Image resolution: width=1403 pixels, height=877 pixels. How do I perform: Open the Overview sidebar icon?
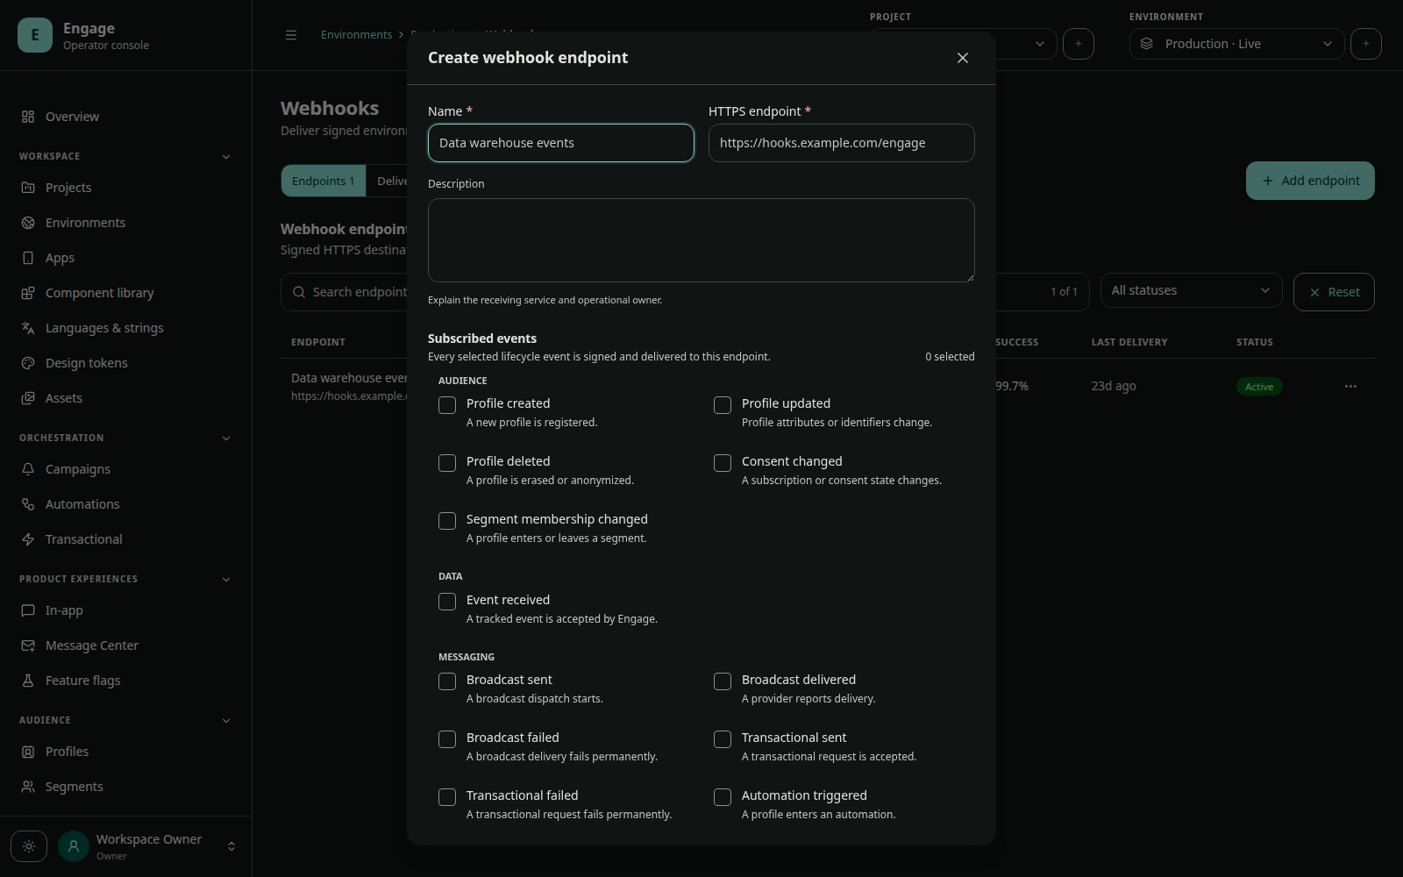pyautogui.click(x=28, y=117)
